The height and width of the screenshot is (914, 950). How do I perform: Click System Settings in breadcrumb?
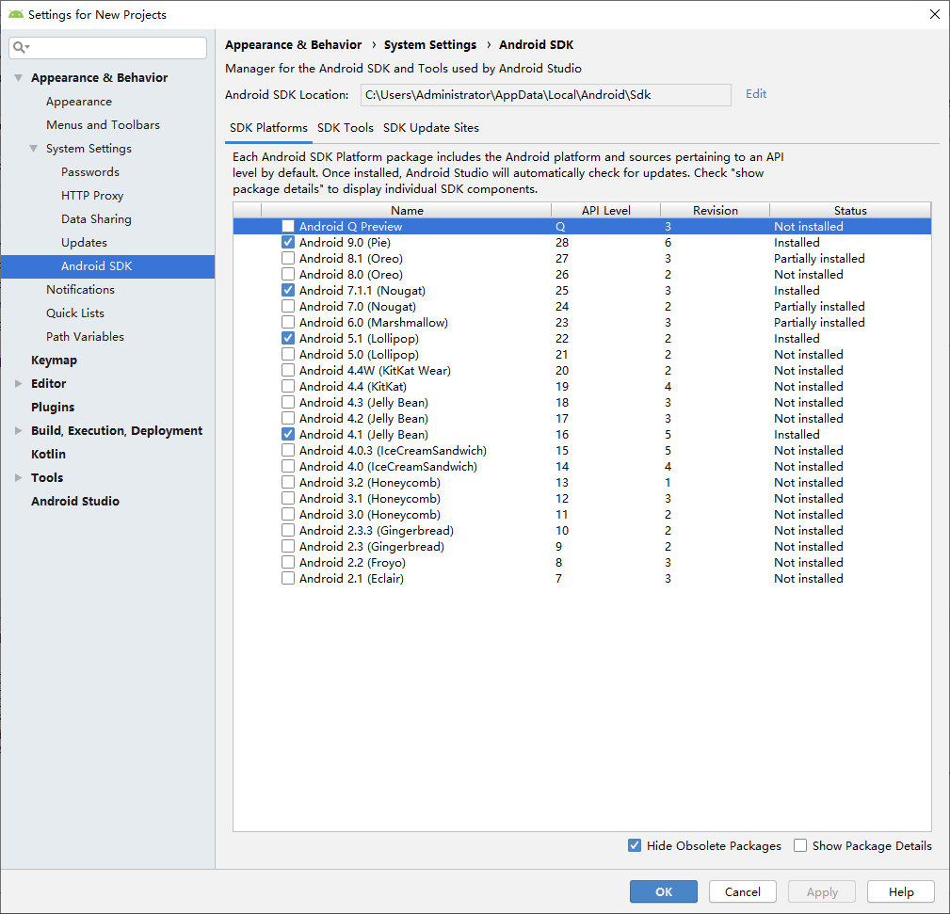pyautogui.click(x=430, y=45)
